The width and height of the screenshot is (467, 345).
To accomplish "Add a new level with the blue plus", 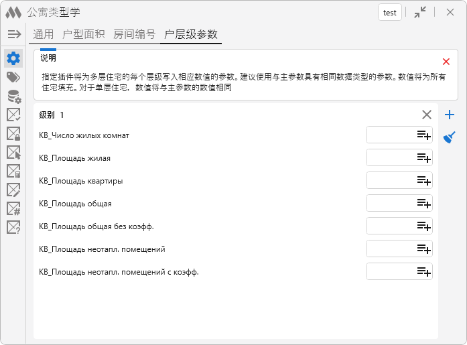I will coord(450,115).
